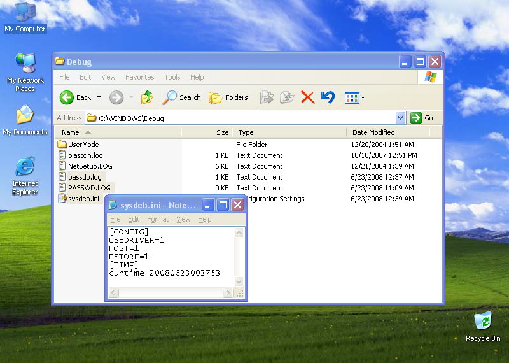Image resolution: width=509 pixels, height=363 pixels.
Task: Click Notepad horizontal scrollbar right arrow
Action: coord(228,292)
